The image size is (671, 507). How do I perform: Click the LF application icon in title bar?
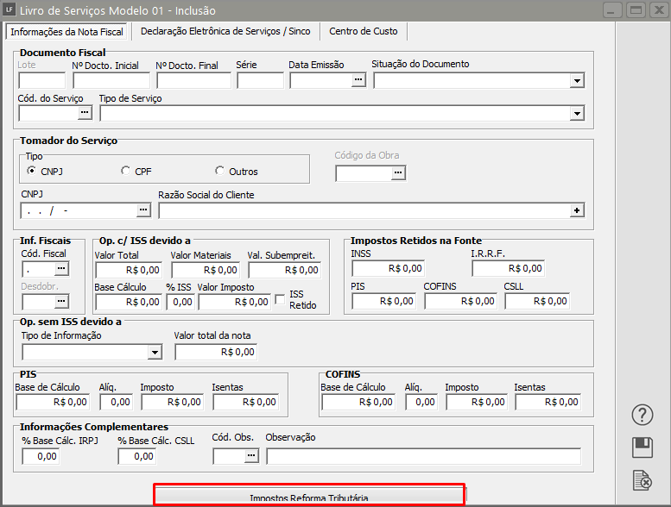pyautogui.click(x=9, y=9)
